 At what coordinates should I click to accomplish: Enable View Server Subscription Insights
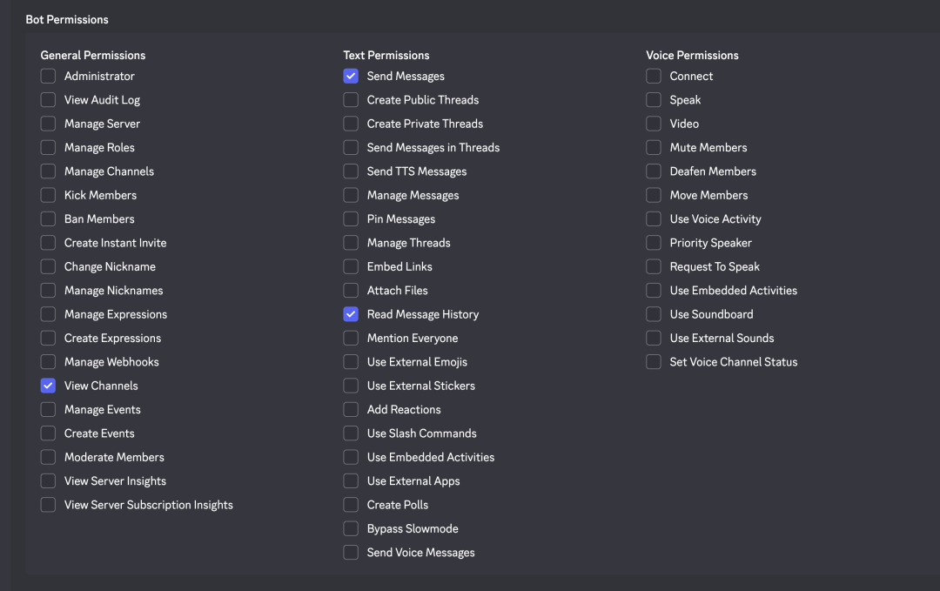pos(48,505)
